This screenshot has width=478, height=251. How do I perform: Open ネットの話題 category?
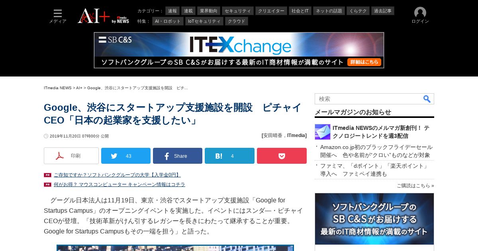click(329, 11)
